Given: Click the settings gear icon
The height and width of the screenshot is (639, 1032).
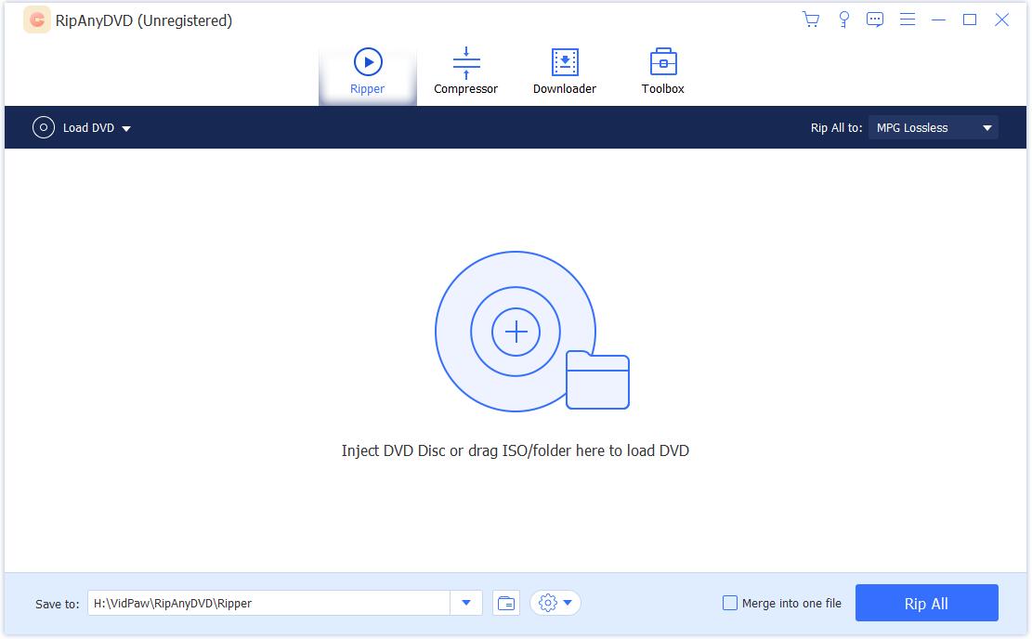Looking at the screenshot, I should (x=548, y=603).
